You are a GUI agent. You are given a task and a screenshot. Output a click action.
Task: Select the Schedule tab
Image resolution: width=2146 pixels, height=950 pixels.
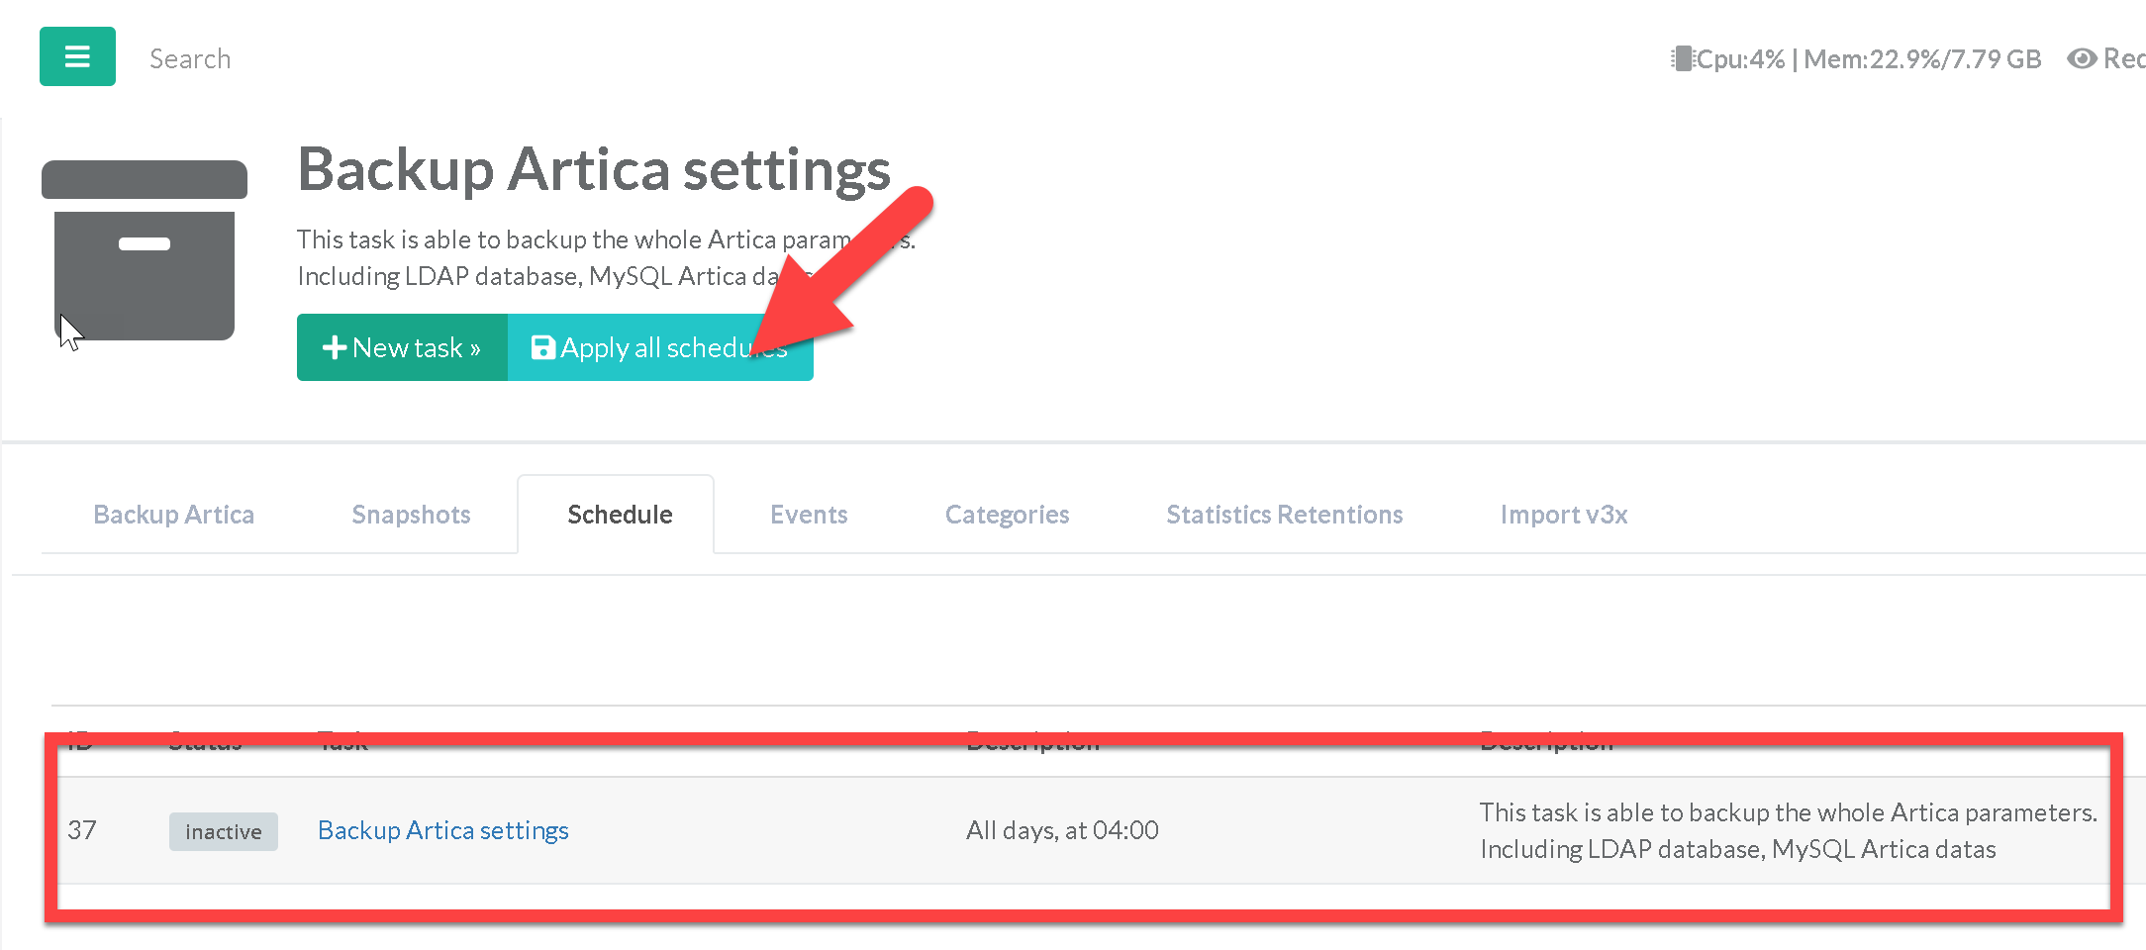point(620,515)
